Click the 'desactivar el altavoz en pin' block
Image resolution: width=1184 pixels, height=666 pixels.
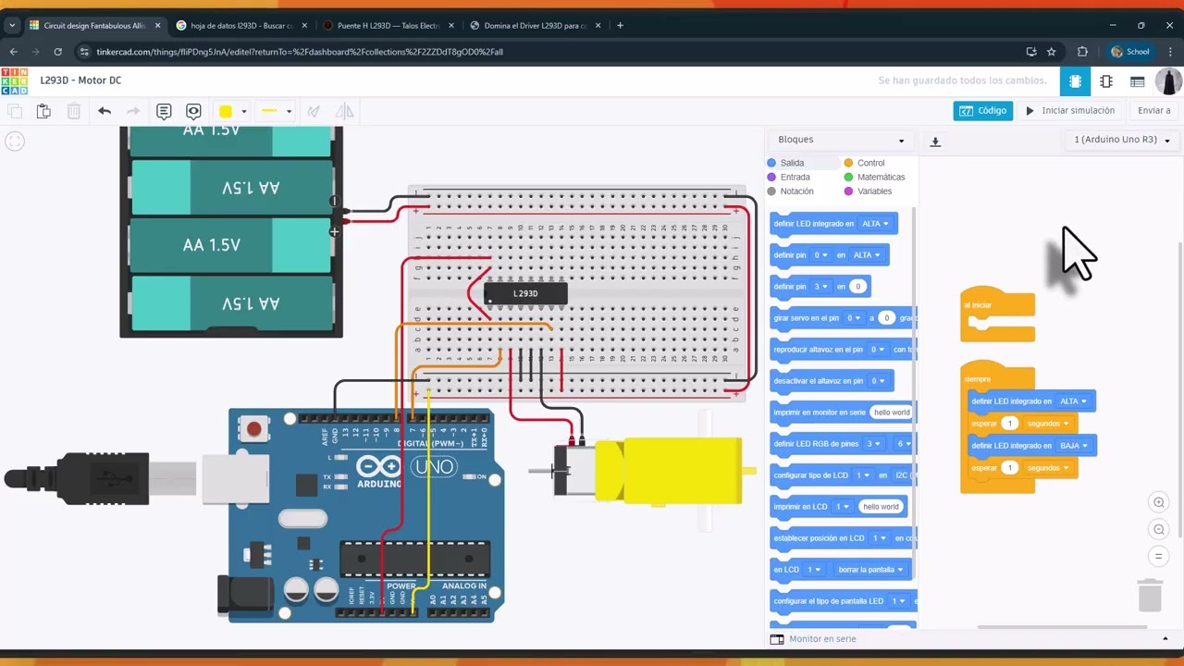click(832, 381)
